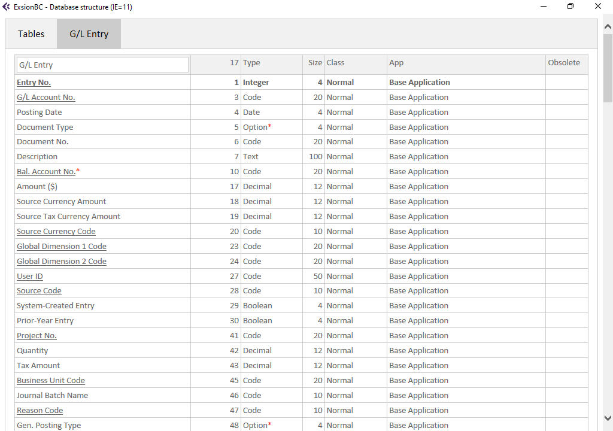The width and height of the screenshot is (613, 431).
Task: Click the Text type in Description row
Action: point(251,156)
